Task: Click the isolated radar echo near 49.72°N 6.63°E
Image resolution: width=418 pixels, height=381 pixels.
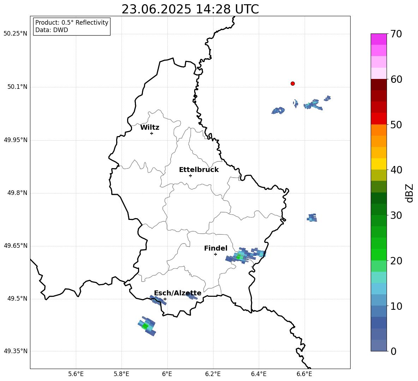Action: (x=312, y=217)
